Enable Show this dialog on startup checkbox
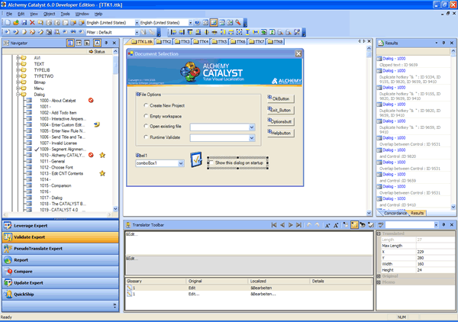 (x=211, y=163)
